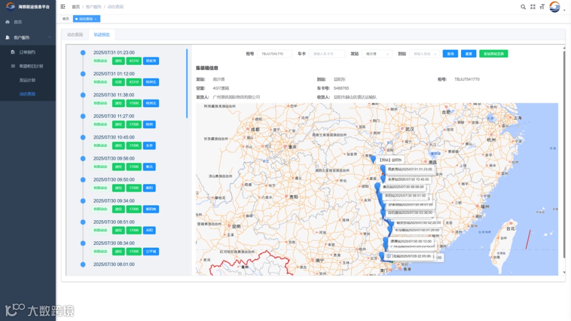The height and width of the screenshot is (321, 571).
Task: Click the 客户服务 breadcrumb
Action: coord(94,7)
